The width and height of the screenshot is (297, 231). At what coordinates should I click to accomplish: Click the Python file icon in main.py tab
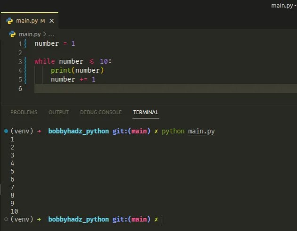tap(9, 21)
